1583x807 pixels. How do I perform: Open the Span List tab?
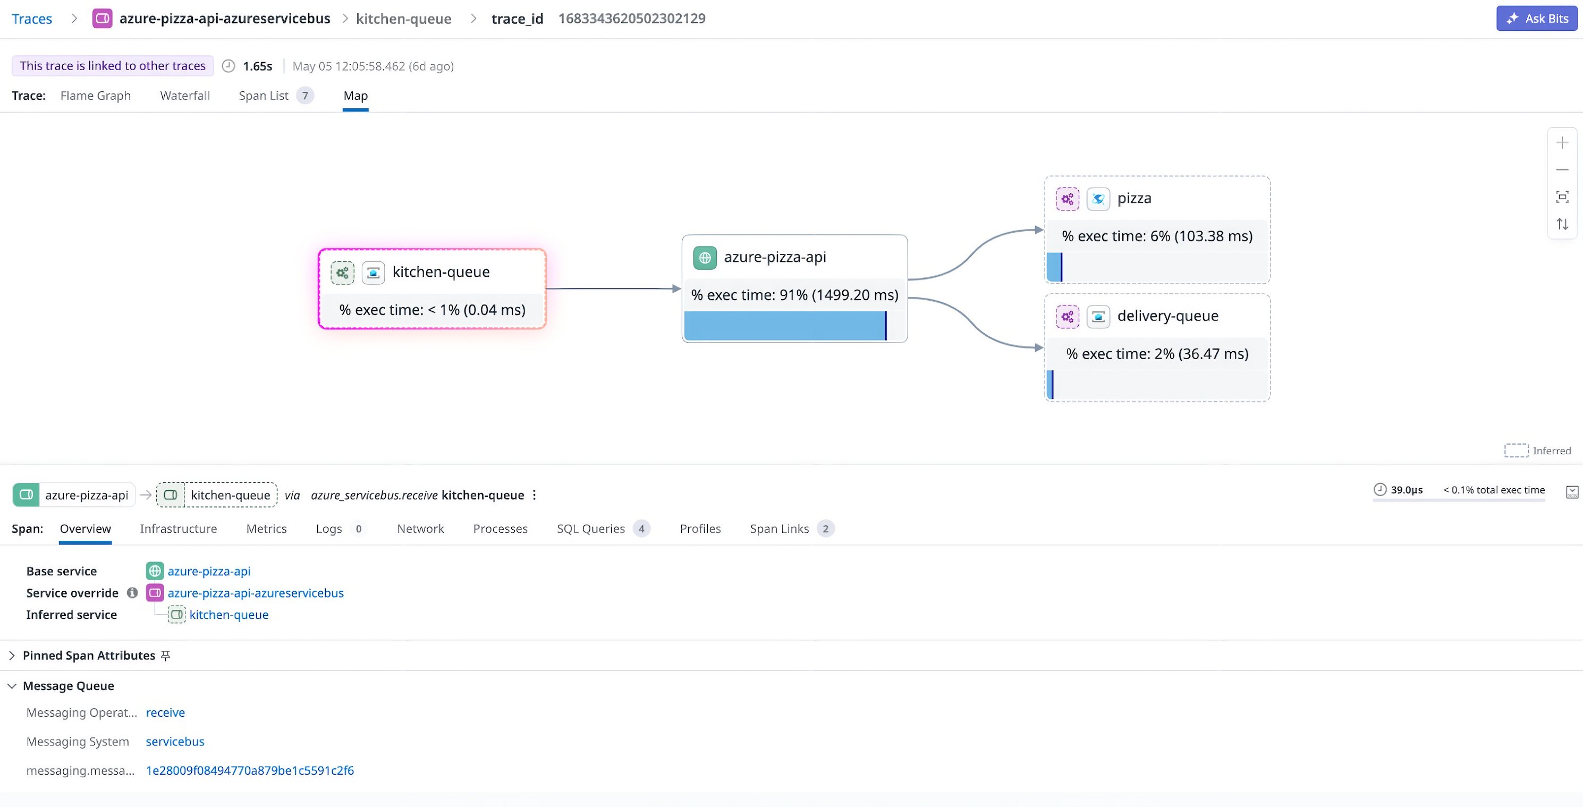(x=276, y=96)
